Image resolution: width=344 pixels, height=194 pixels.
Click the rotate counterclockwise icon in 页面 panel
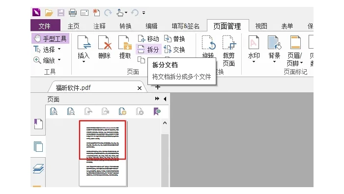click(x=88, y=111)
